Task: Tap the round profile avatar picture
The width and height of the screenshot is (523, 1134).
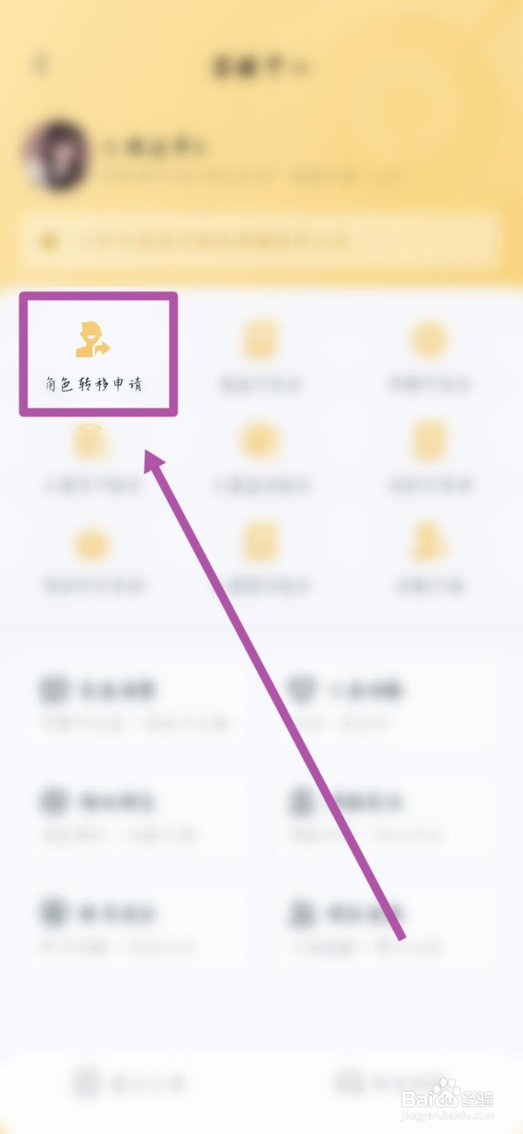Action: coord(57,156)
